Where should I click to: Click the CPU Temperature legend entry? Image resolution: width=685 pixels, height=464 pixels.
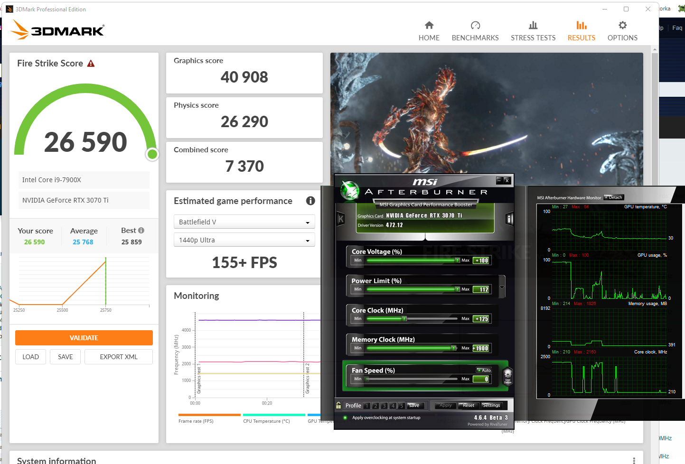(x=274, y=418)
